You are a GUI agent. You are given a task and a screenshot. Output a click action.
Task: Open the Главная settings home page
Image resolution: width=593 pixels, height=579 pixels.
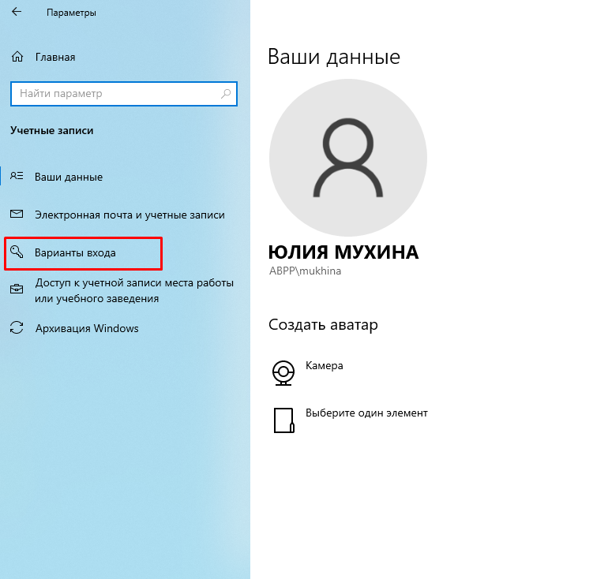[x=55, y=58]
